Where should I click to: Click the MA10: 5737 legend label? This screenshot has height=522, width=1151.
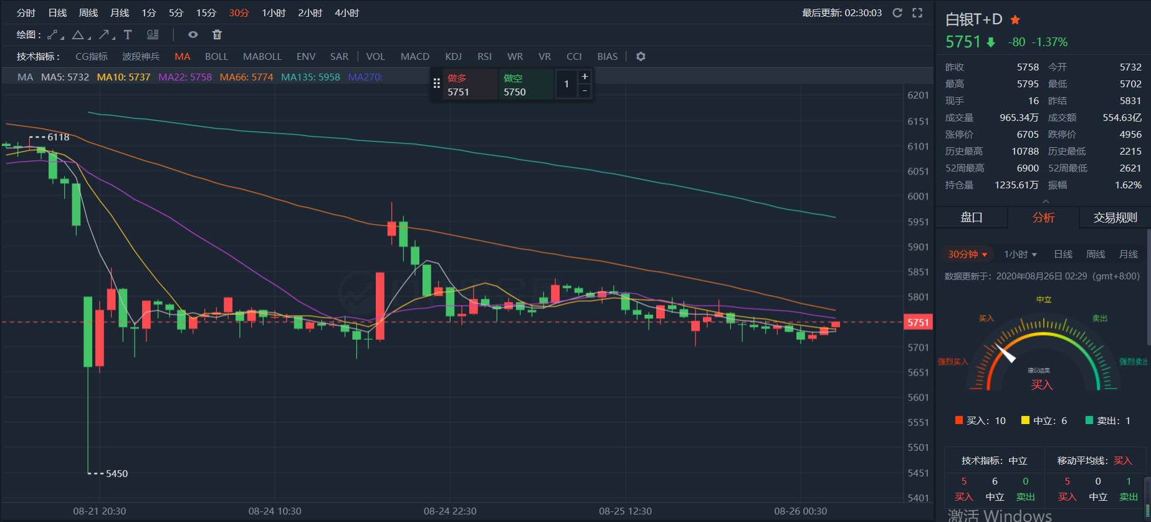pos(123,77)
